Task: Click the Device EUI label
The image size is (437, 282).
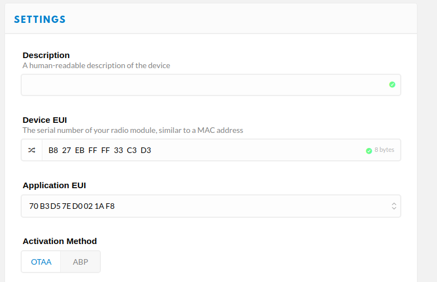Action: pos(45,120)
